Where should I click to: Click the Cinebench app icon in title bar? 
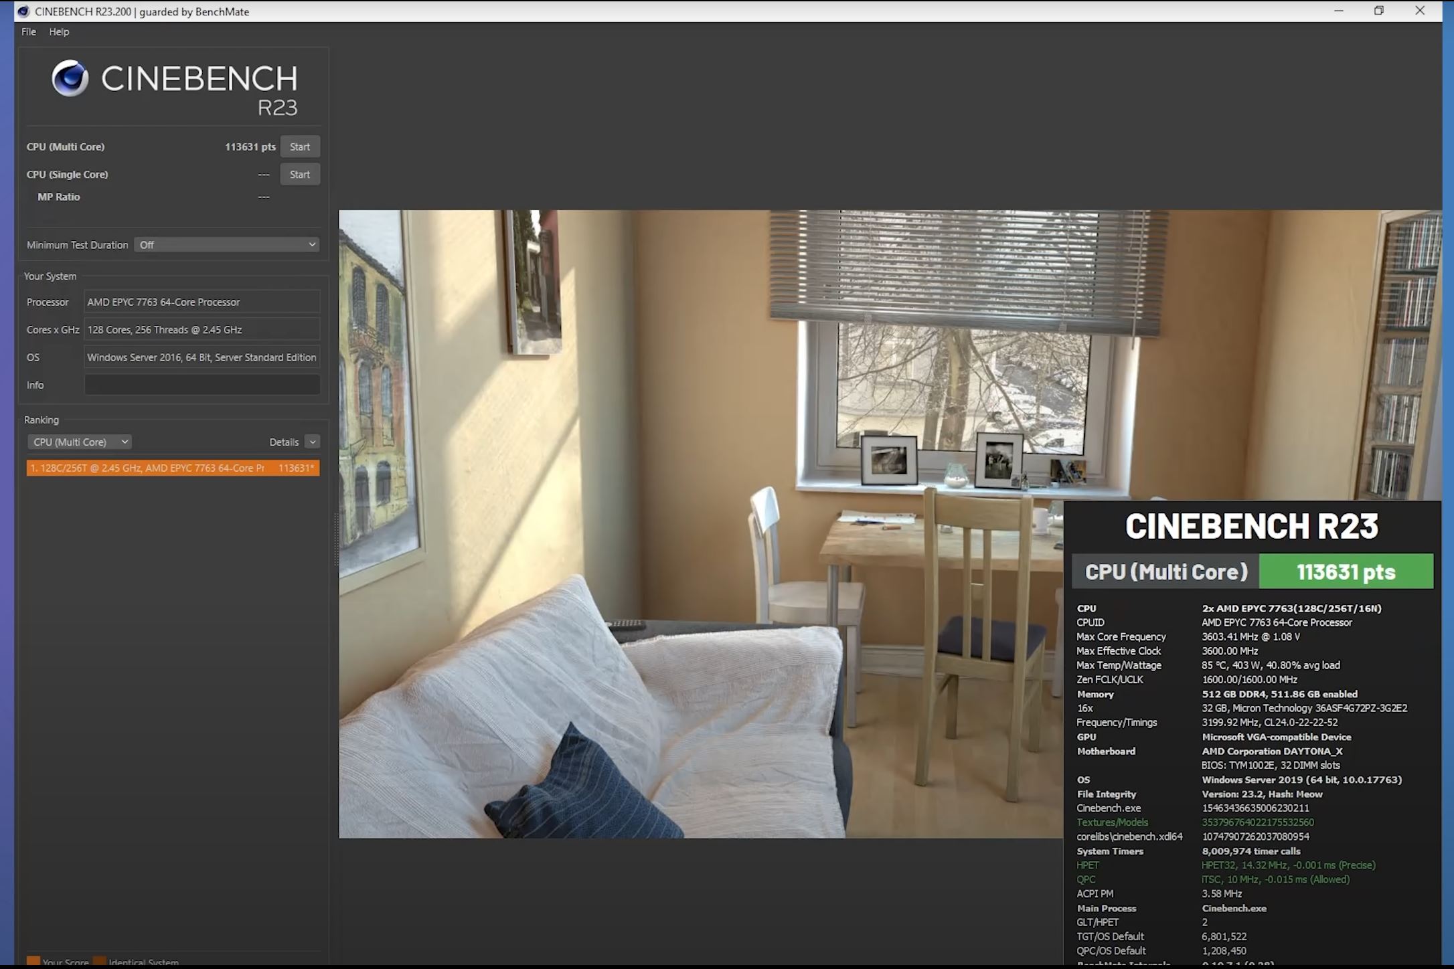click(x=23, y=11)
